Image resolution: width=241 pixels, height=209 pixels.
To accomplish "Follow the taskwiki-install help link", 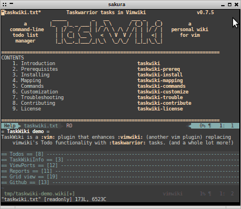I will [160, 75].
